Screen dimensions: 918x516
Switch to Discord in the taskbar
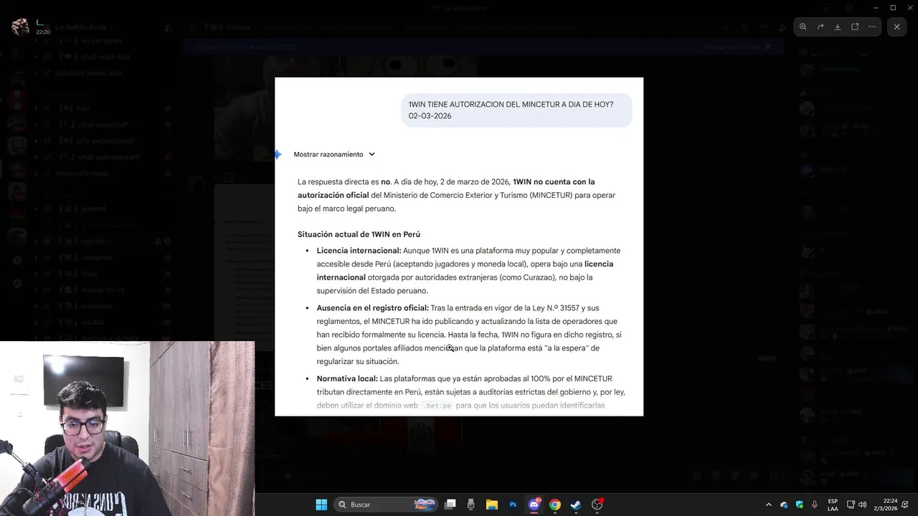tap(534, 505)
